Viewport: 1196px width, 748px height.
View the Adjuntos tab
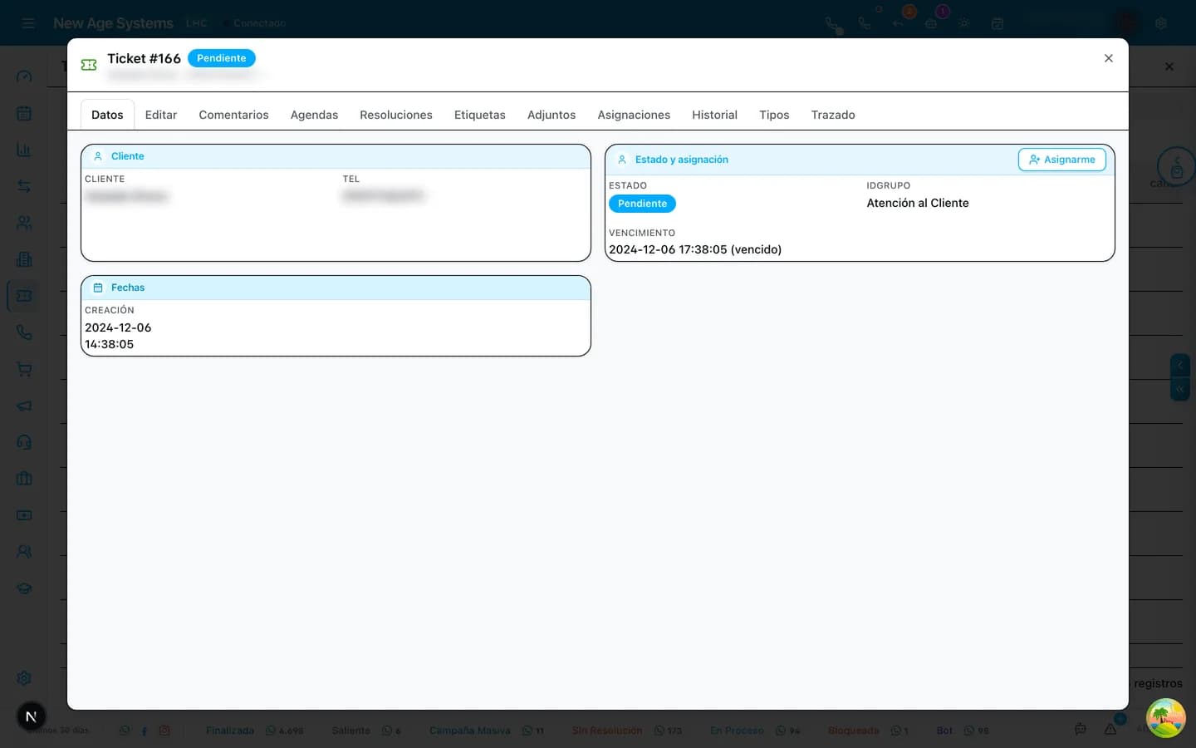click(x=551, y=115)
